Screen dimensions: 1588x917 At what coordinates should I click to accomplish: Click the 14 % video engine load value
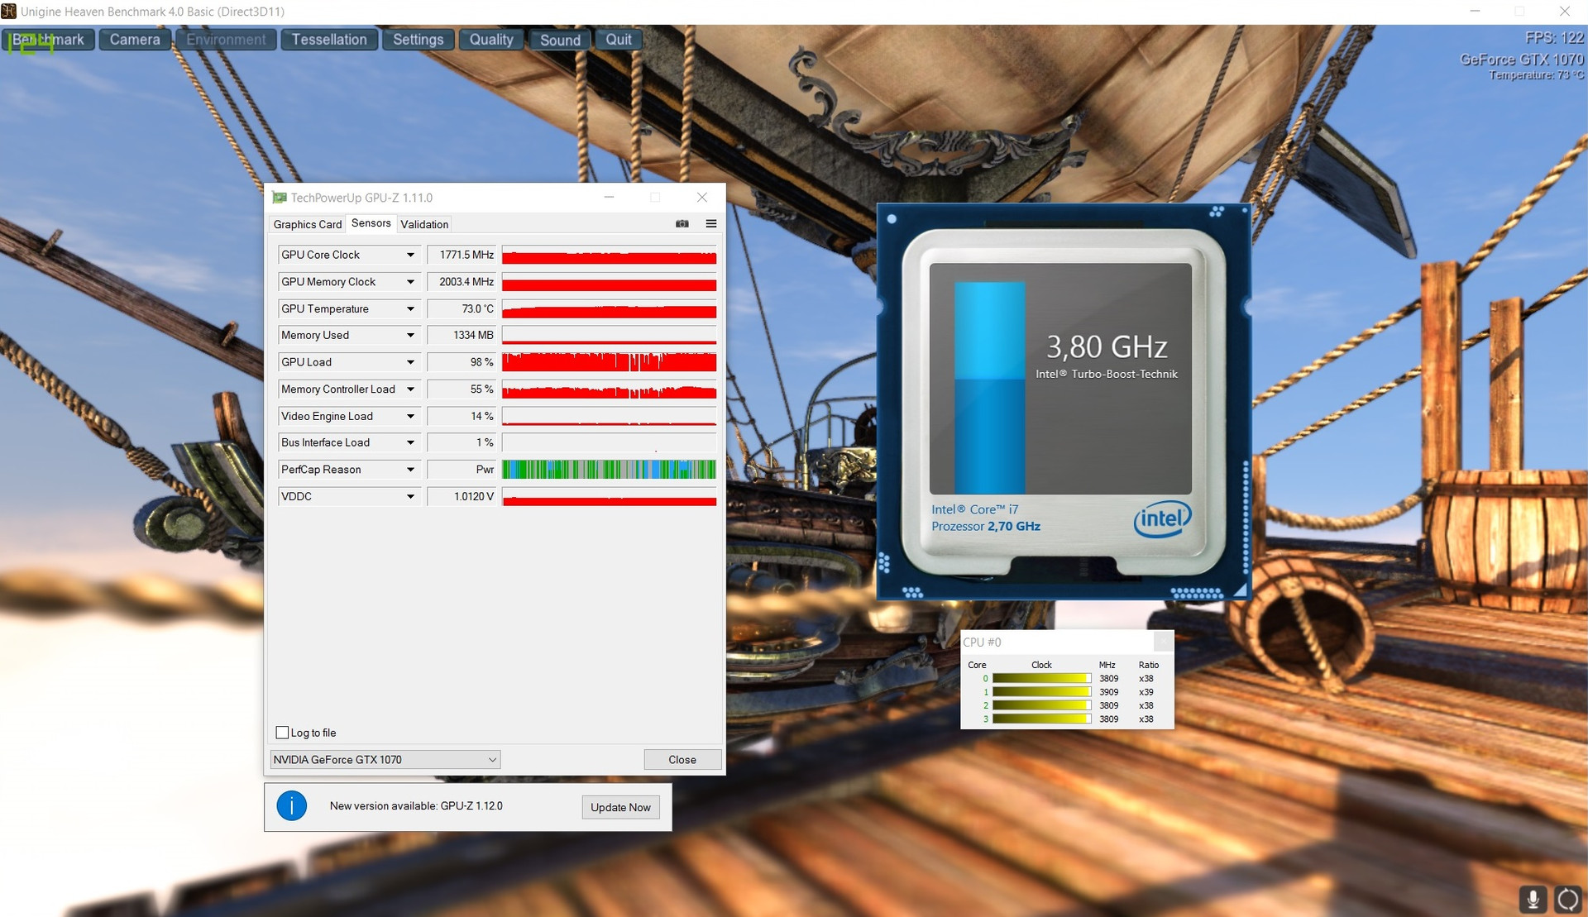click(462, 416)
